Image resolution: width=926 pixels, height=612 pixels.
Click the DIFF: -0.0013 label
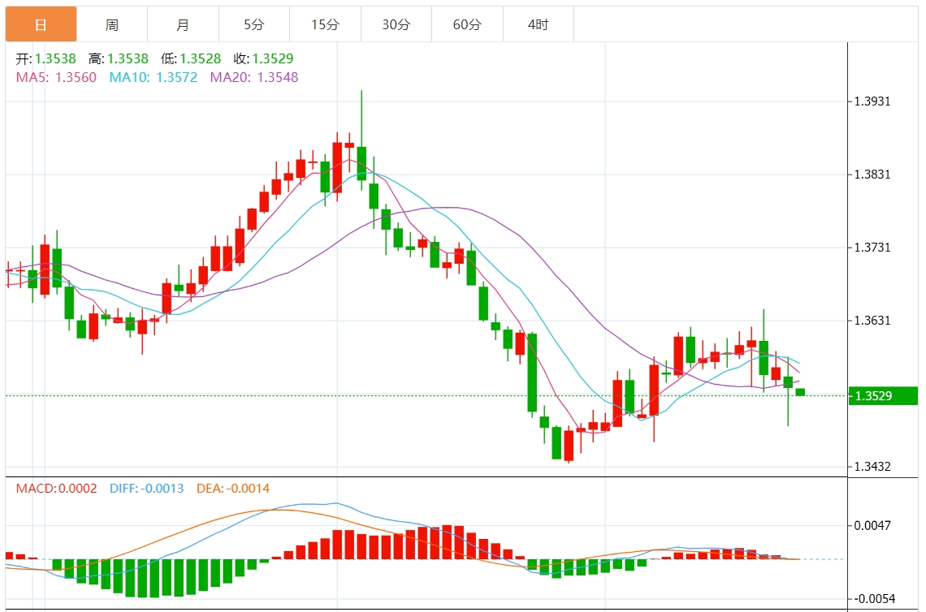pos(146,488)
